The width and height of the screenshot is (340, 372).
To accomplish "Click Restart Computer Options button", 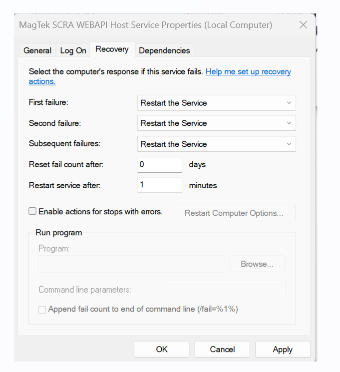I will click(234, 213).
